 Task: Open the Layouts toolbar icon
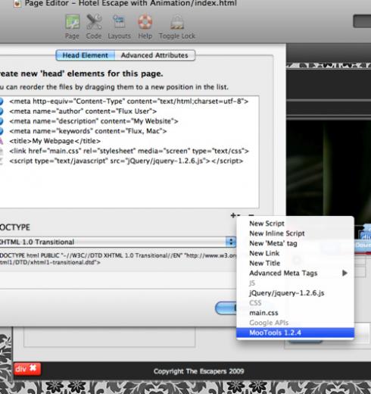[119, 27]
